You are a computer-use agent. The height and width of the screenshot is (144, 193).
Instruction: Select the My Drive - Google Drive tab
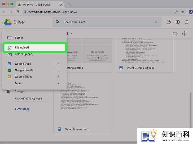pos(40,5)
